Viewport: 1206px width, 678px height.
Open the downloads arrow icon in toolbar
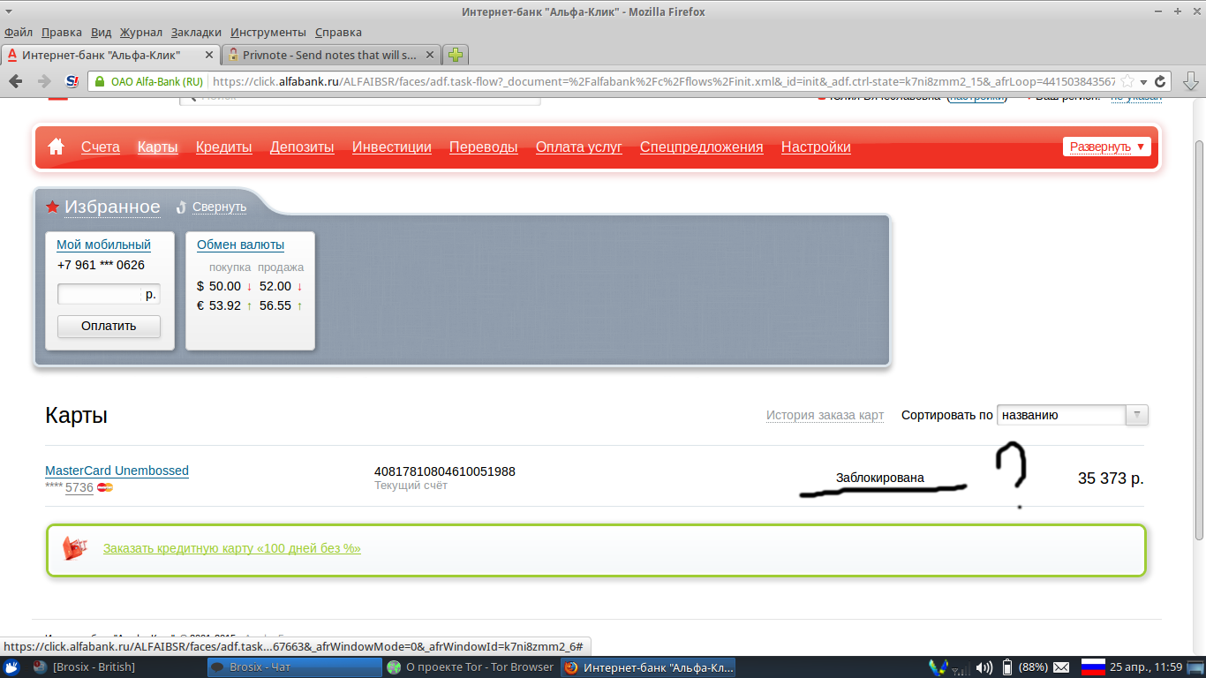1190,81
